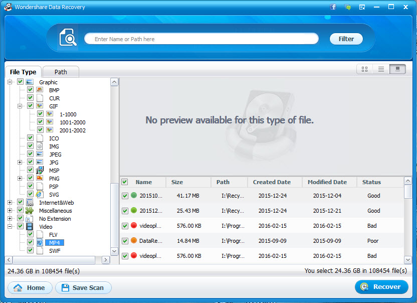Uncheck the Video category checkbox

coord(20,226)
